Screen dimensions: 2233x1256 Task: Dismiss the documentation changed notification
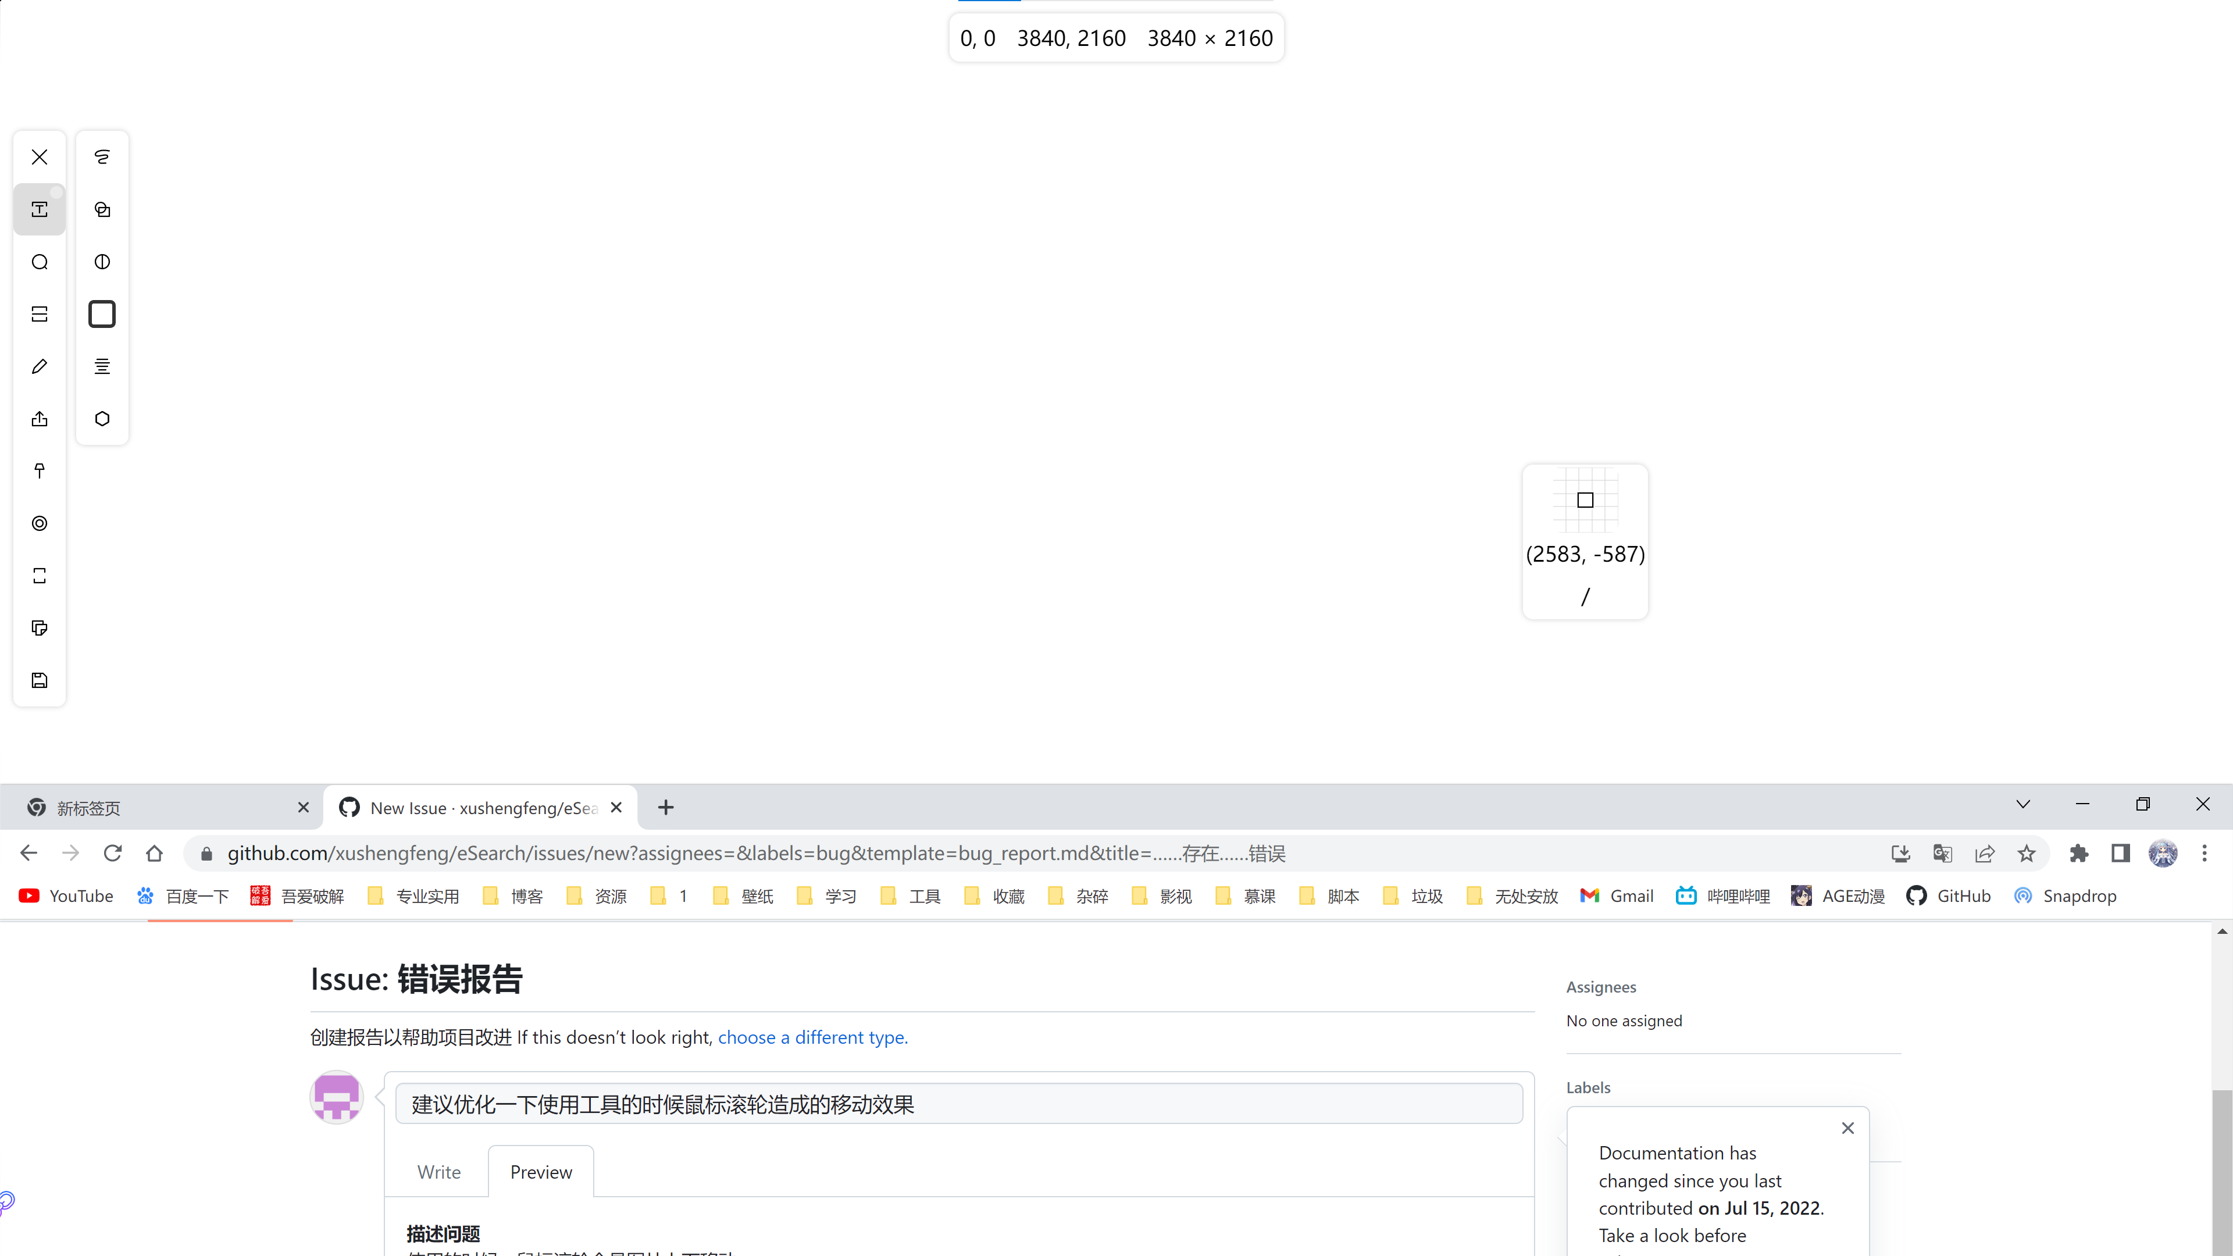pos(1847,1127)
